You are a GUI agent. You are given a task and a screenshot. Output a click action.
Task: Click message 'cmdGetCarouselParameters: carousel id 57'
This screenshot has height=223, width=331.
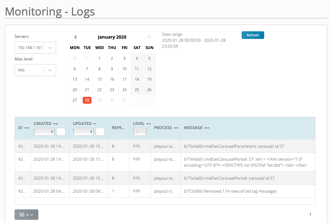tap(234, 146)
